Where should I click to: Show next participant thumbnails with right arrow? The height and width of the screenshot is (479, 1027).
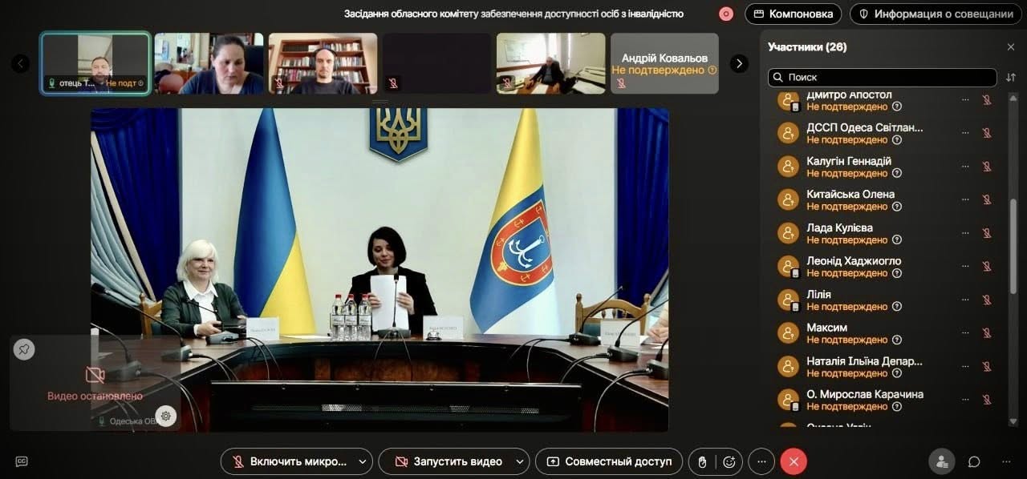[739, 63]
